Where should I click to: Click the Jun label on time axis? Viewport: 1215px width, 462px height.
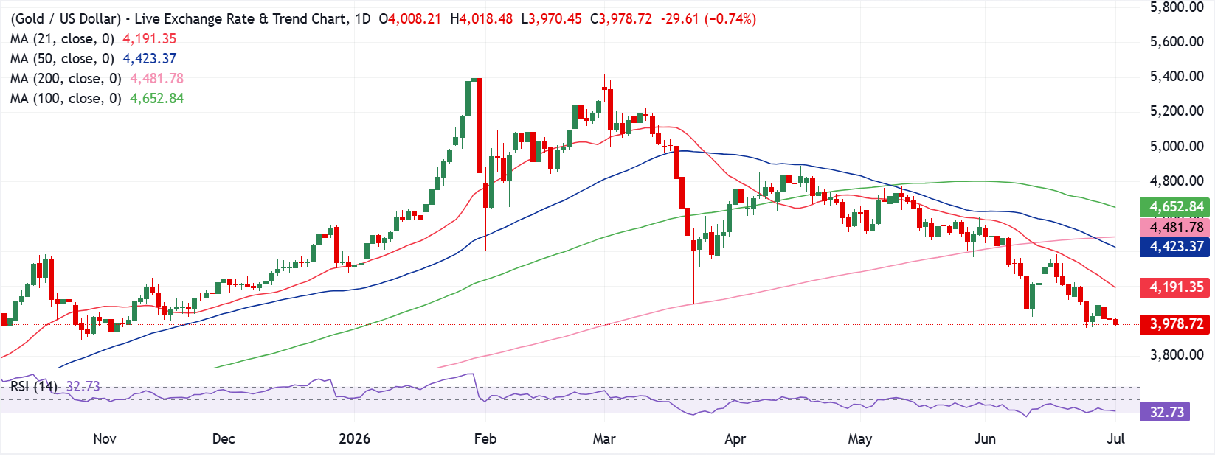[985, 438]
